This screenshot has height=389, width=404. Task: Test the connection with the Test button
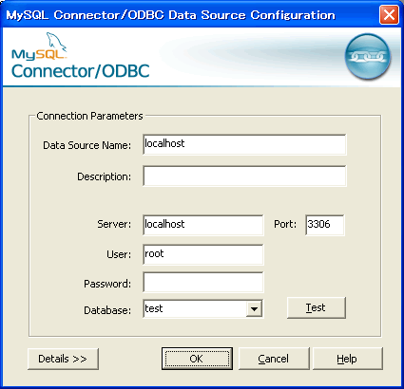click(x=316, y=307)
